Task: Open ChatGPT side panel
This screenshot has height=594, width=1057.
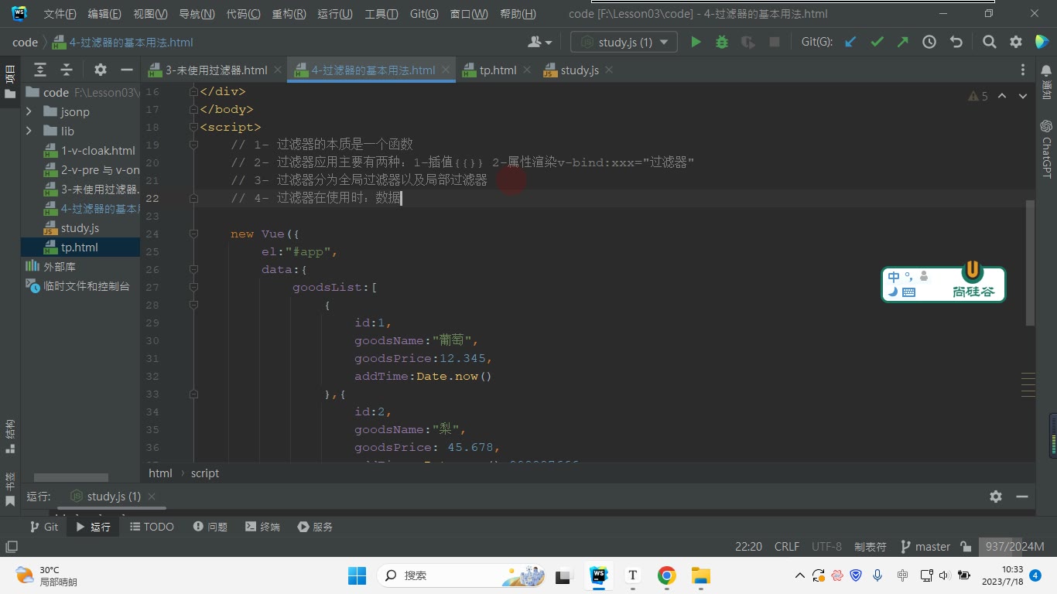Action: [1046, 148]
